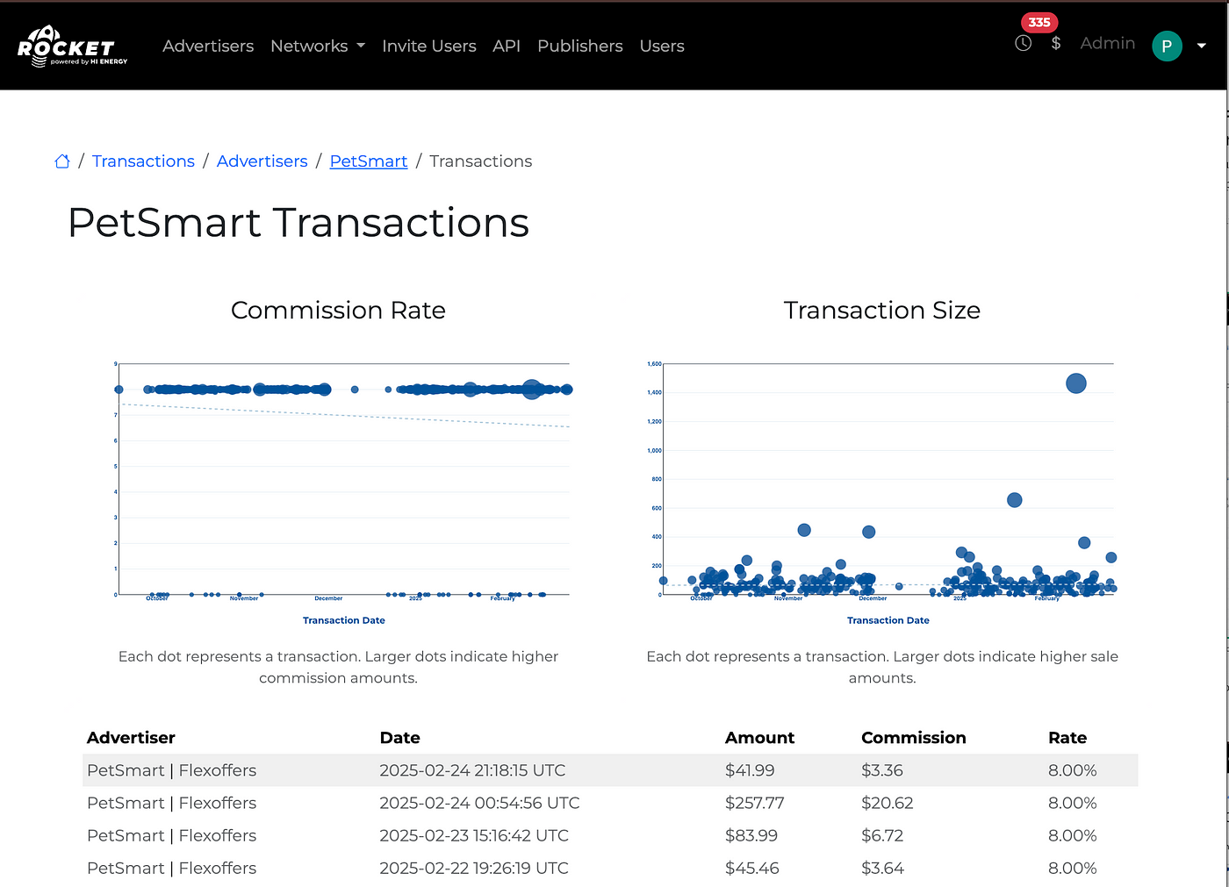Open the Networks dropdown menu
The height and width of the screenshot is (887, 1229).
318,46
